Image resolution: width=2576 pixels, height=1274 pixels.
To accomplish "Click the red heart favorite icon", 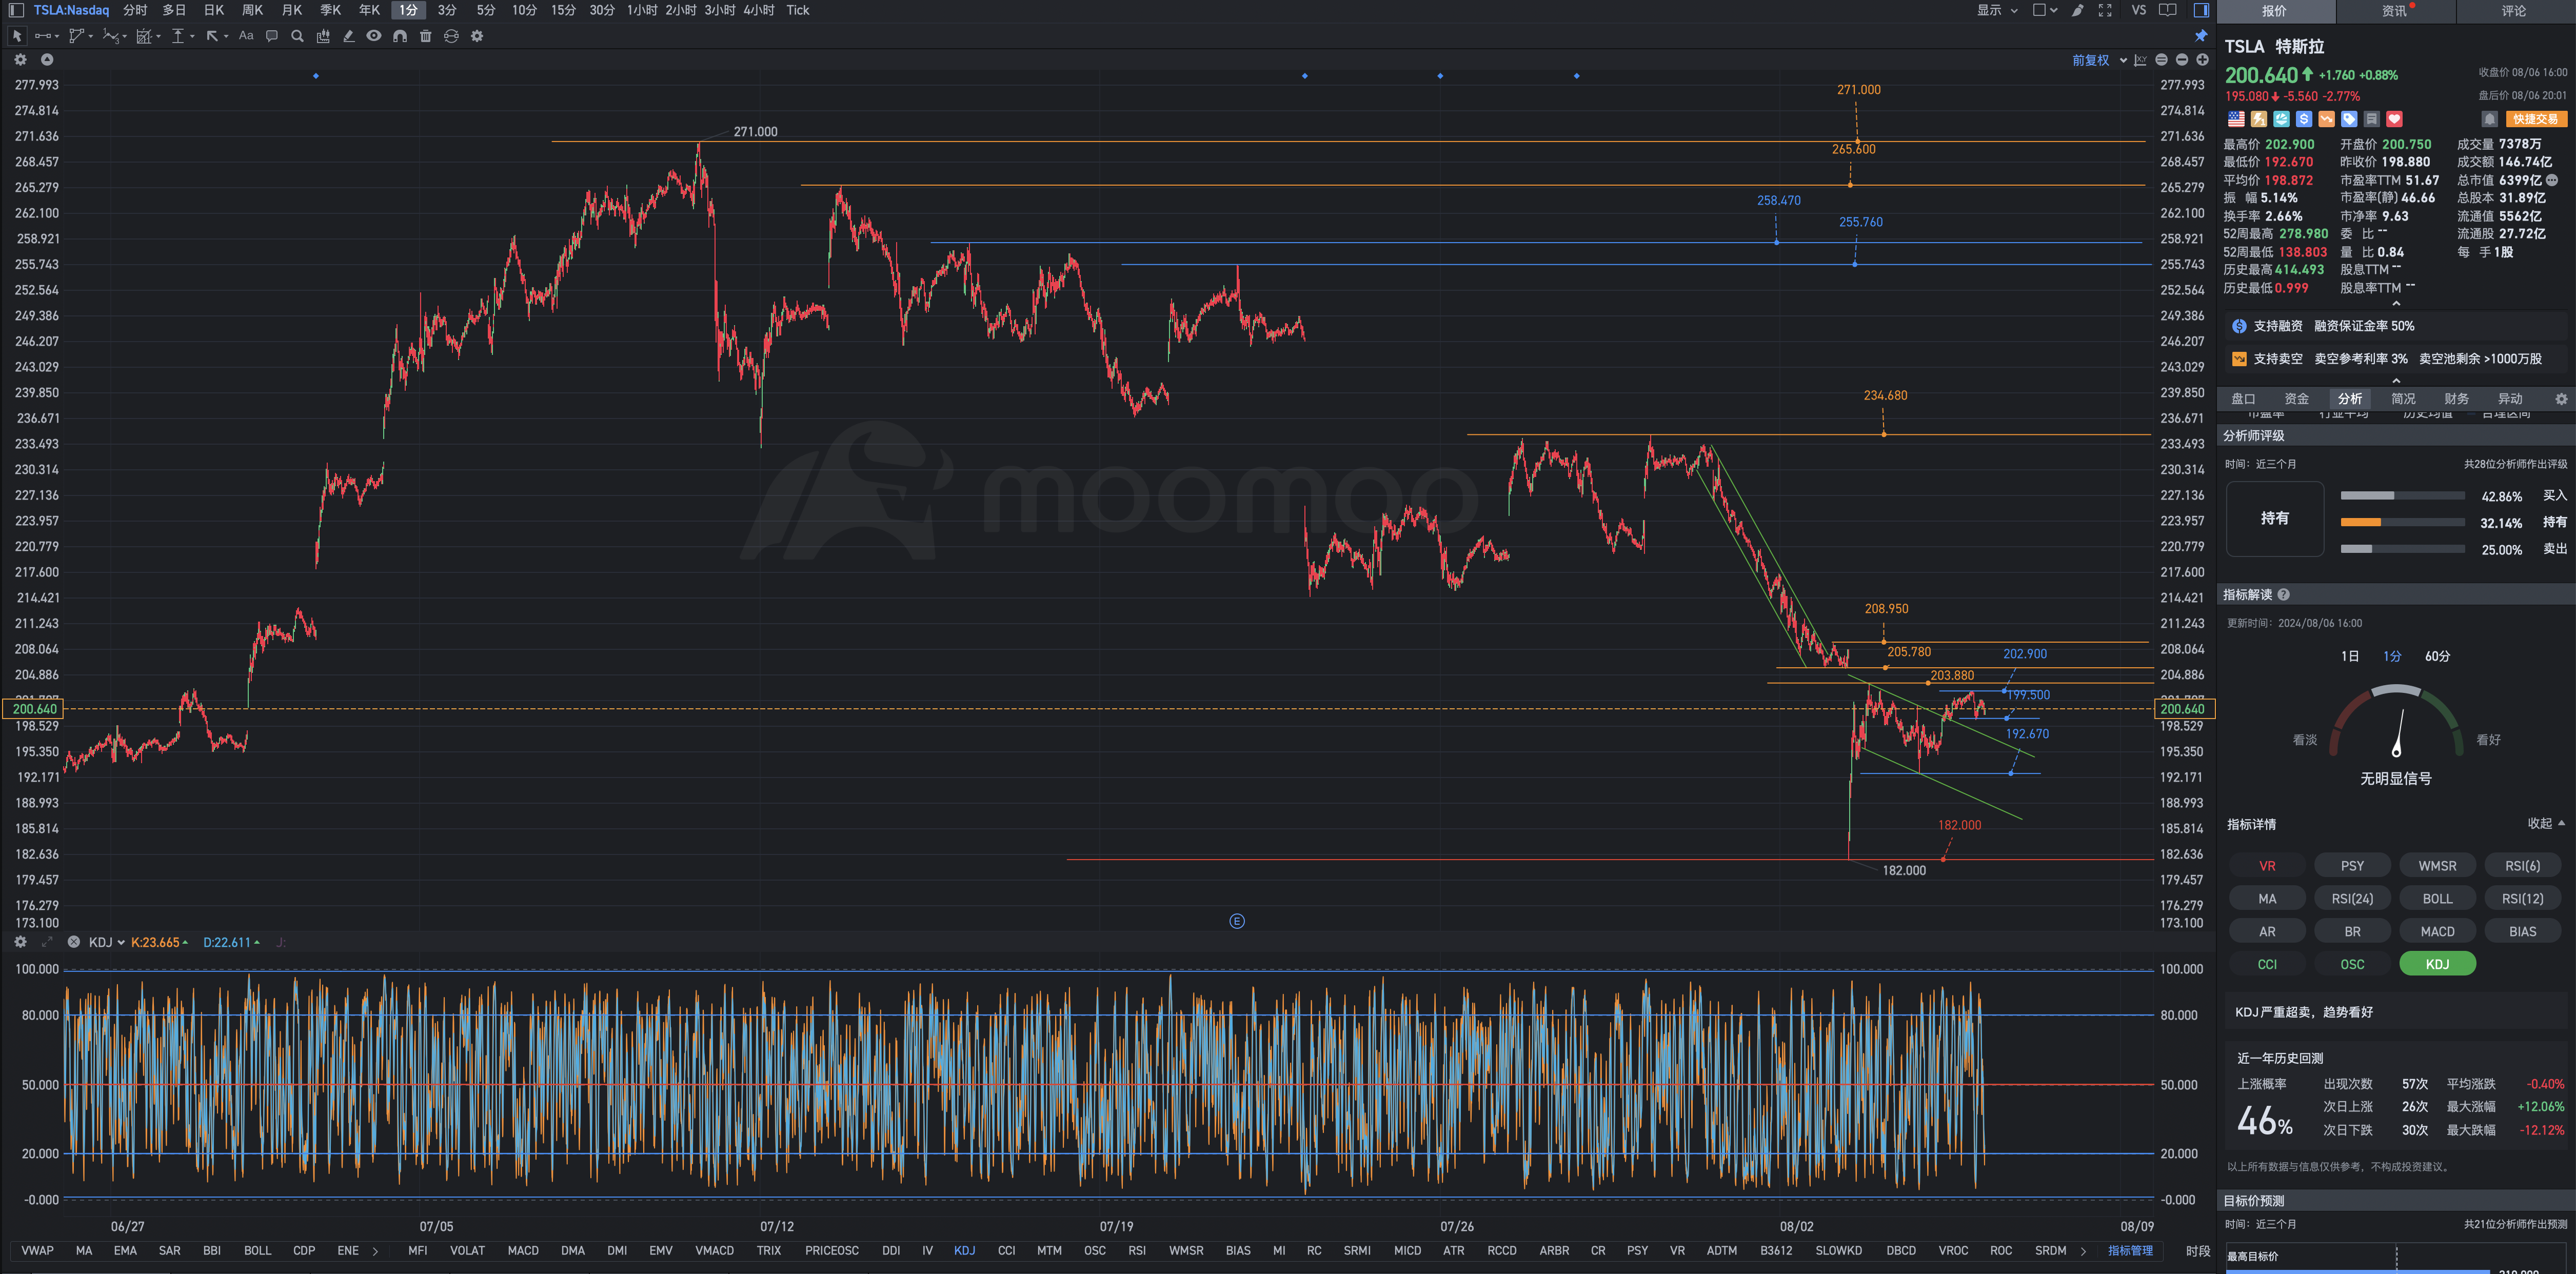I will (2394, 119).
